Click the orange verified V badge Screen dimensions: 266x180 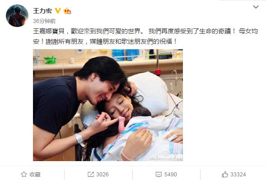(58, 11)
